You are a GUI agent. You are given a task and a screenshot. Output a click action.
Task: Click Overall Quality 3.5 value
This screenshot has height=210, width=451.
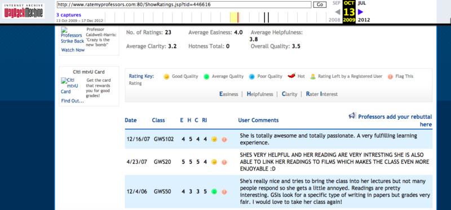pyautogui.click(x=296, y=46)
